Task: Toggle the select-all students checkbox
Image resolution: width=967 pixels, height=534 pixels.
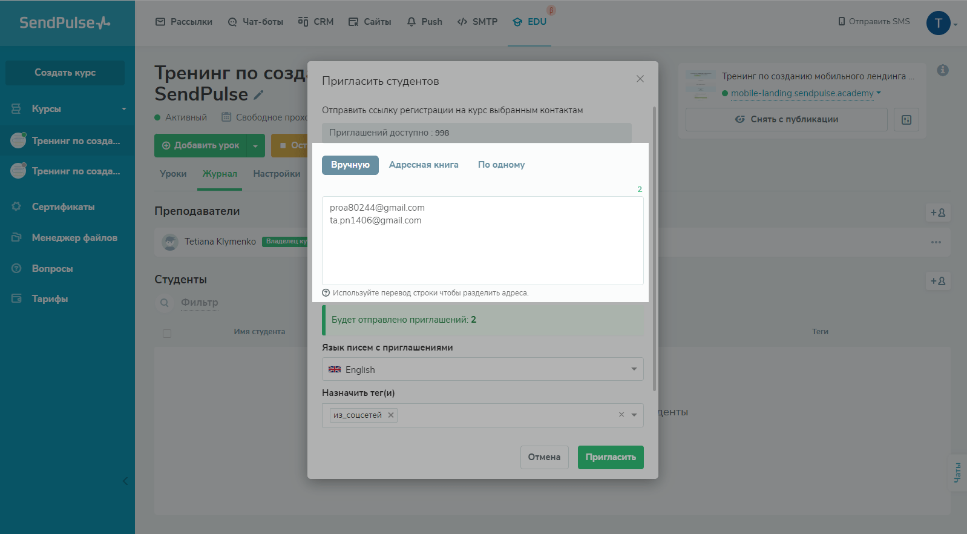Action: tap(167, 333)
